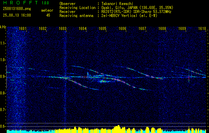Click the Receiving antenna label

point(76,16)
